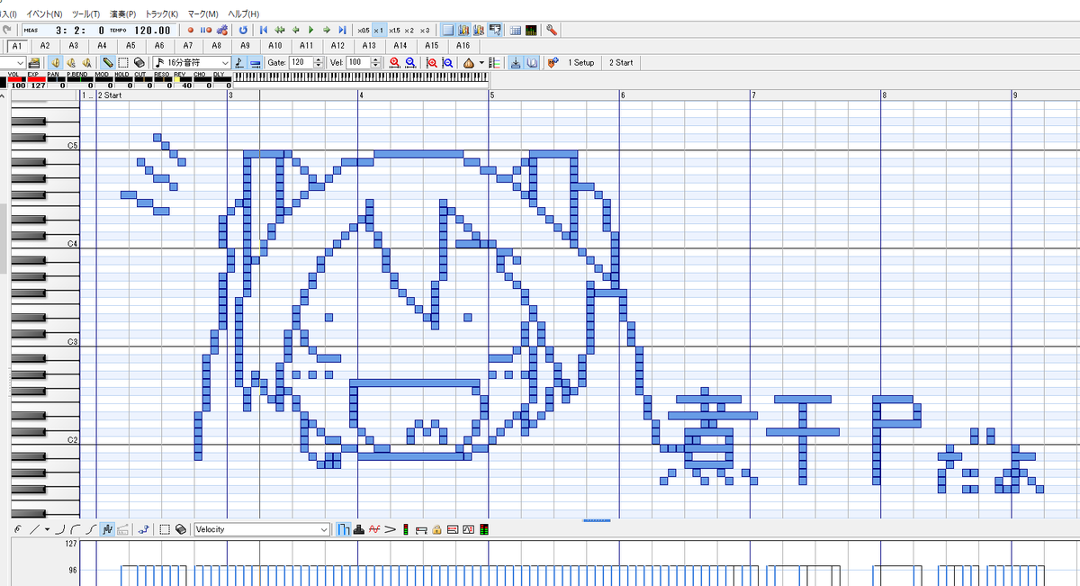Open the 演奏(P) menu
This screenshot has width=1080, height=586.
click(122, 14)
